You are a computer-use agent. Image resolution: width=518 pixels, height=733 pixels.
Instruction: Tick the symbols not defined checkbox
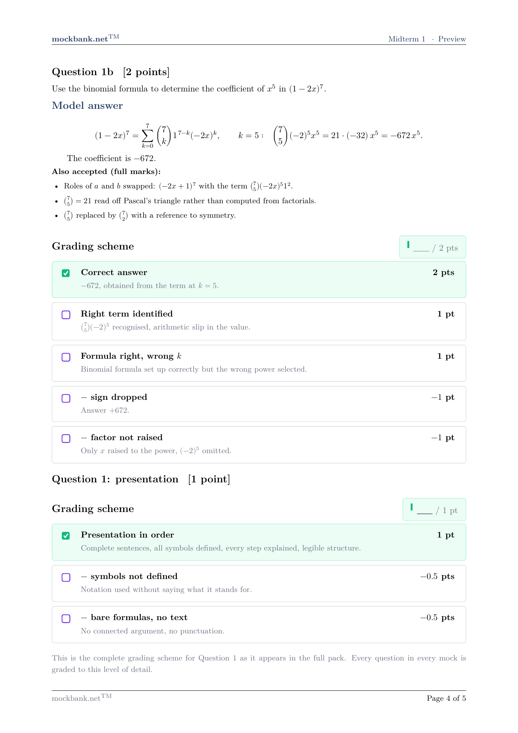[66, 577]
